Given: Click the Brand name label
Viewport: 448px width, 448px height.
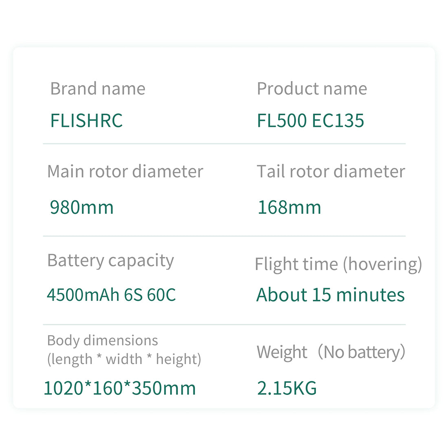Looking at the screenshot, I should coord(98,89).
